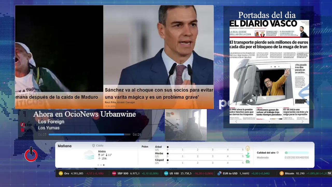The width and height of the screenshot is (332, 187).
Task: Click the Bitcoin orange coin icon
Action: (x=281, y=173)
